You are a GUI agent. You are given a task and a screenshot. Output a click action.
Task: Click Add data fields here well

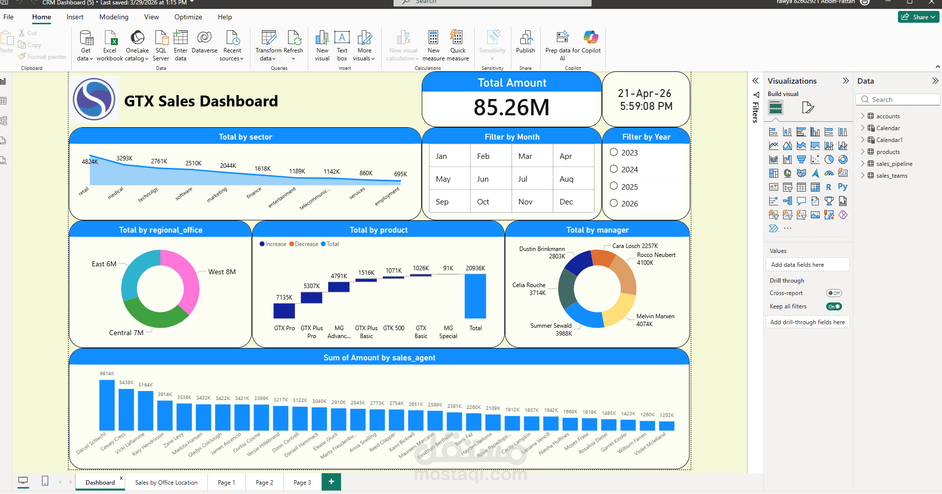pos(808,265)
